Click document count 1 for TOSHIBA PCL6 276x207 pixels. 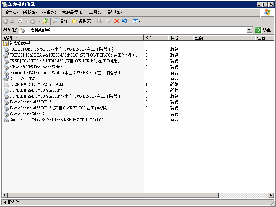146,85
